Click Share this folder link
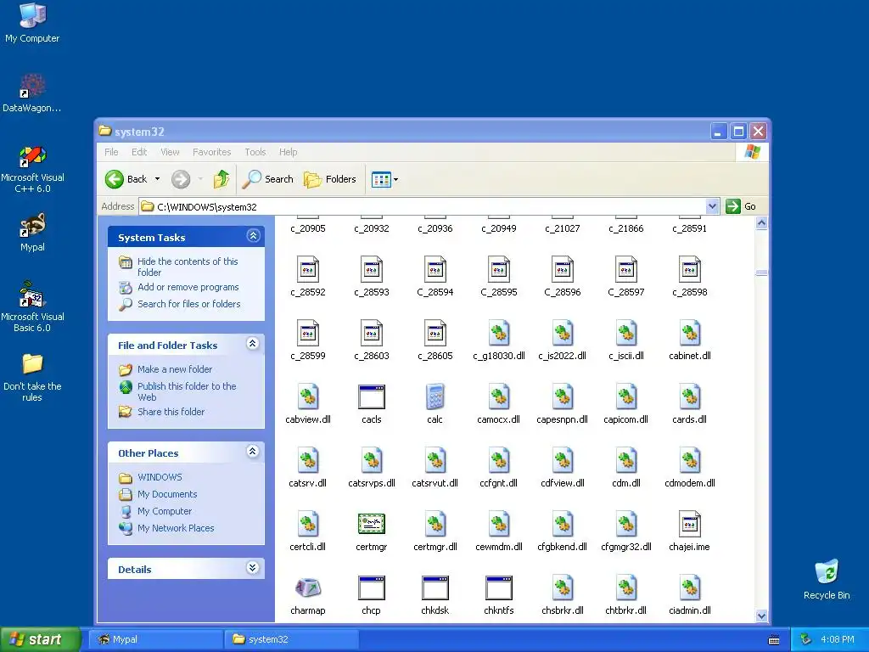Image resolution: width=869 pixels, height=652 pixels. point(171,412)
